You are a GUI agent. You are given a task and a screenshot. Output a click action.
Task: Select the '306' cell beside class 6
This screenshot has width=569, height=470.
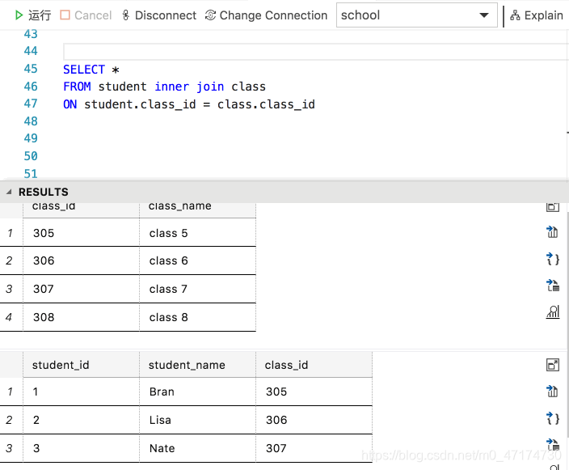[x=82, y=260]
